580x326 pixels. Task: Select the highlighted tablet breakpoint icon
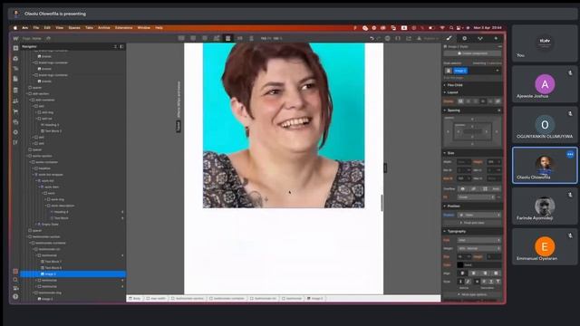click(227, 38)
